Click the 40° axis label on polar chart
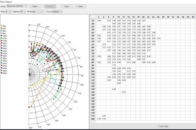The image size is (196, 130). click(63, 36)
